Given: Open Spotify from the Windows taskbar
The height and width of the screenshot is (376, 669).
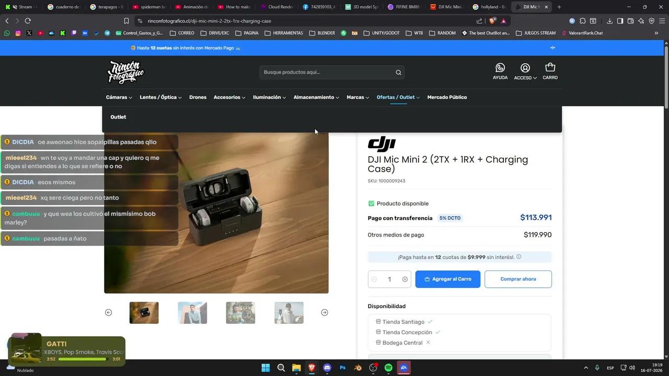Looking at the screenshot, I should click(x=388, y=368).
